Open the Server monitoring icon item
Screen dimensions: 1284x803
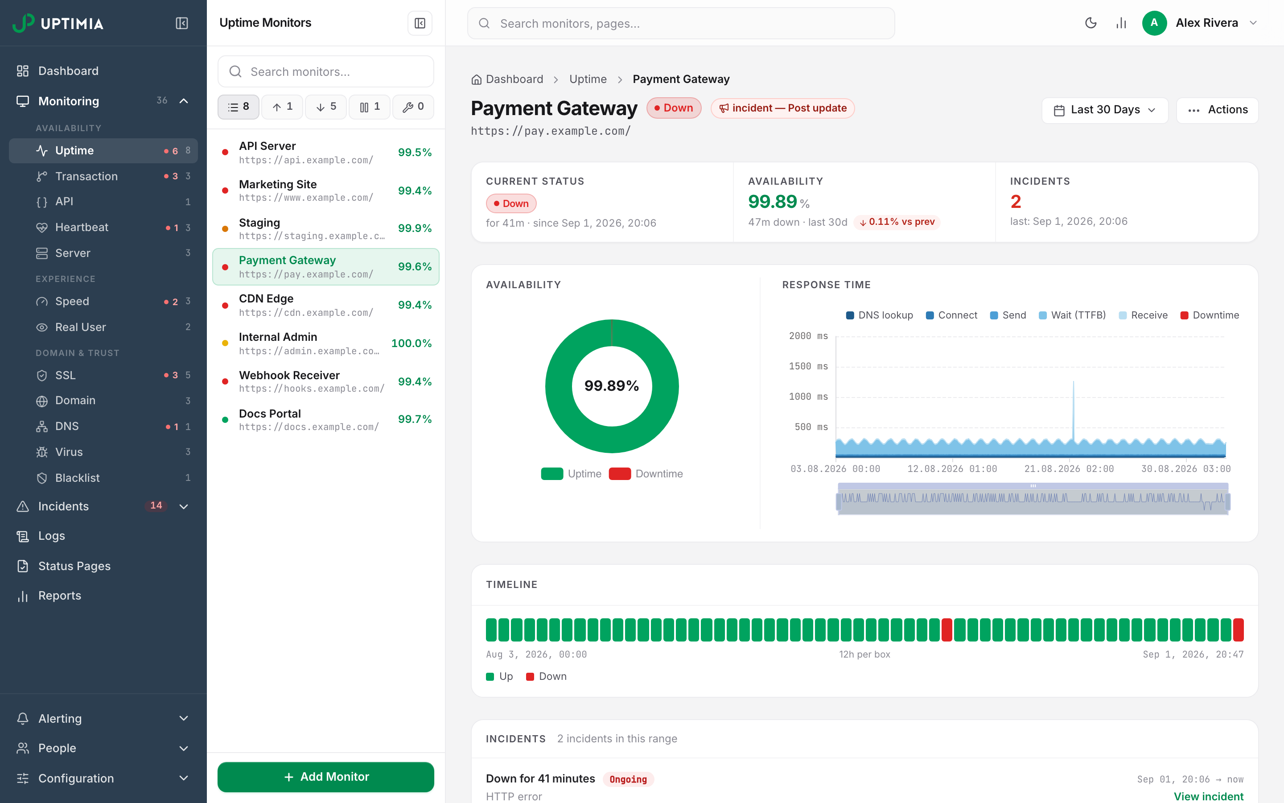103,253
